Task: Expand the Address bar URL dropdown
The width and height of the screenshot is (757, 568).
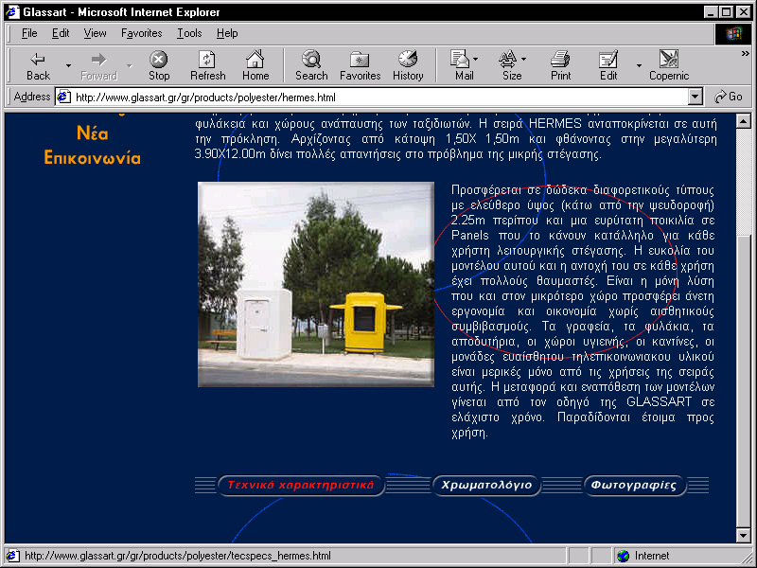Action: click(695, 98)
